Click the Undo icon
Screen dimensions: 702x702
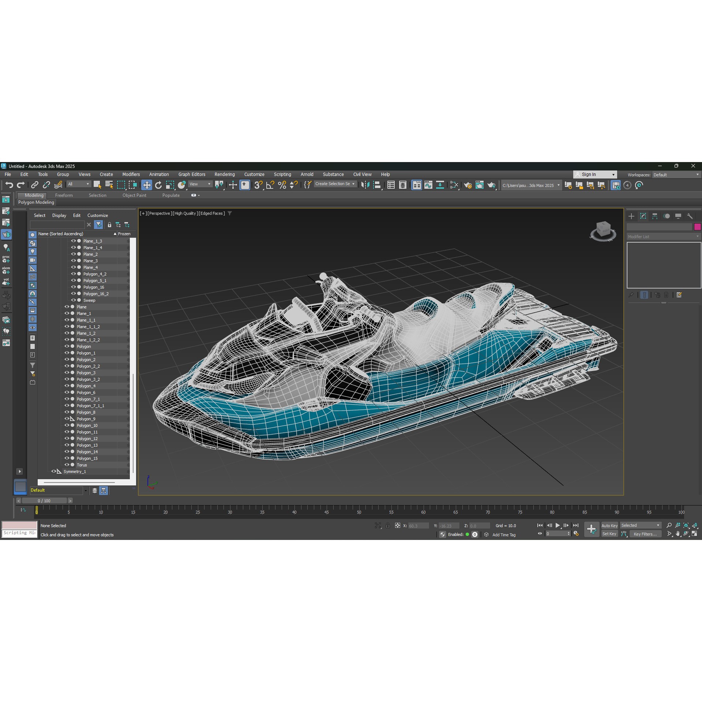pos(10,185)
